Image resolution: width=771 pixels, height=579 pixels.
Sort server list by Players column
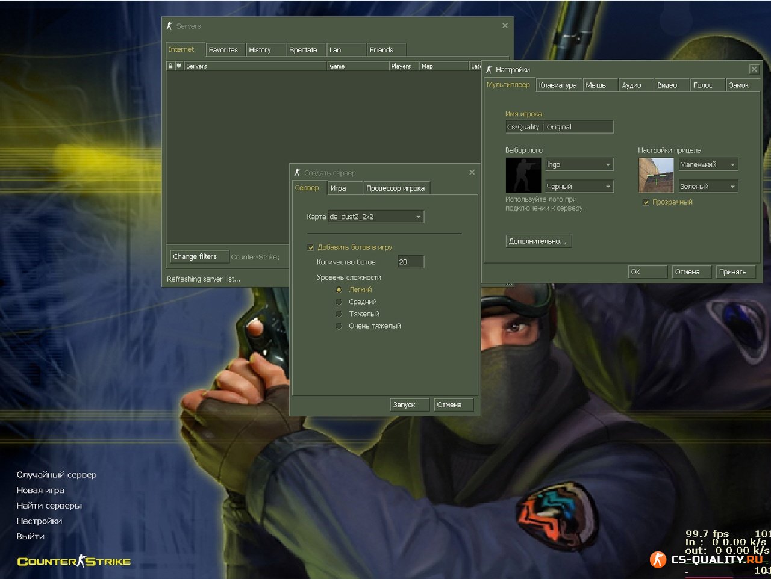[404, 66]
